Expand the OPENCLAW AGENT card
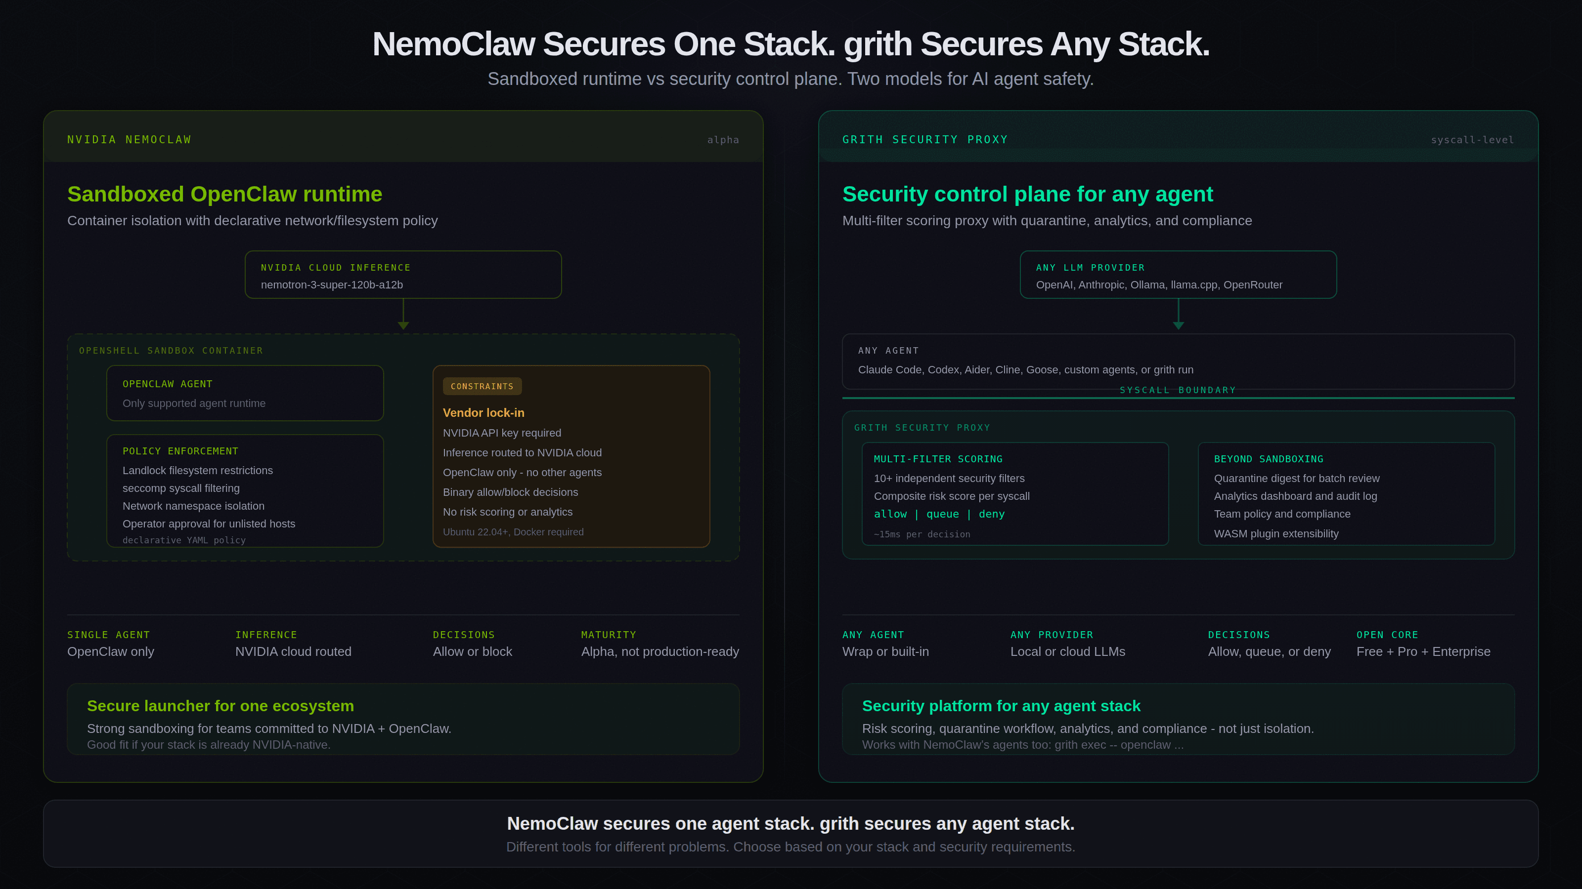The image size is (1582, 889). click(x=168, y=383)
